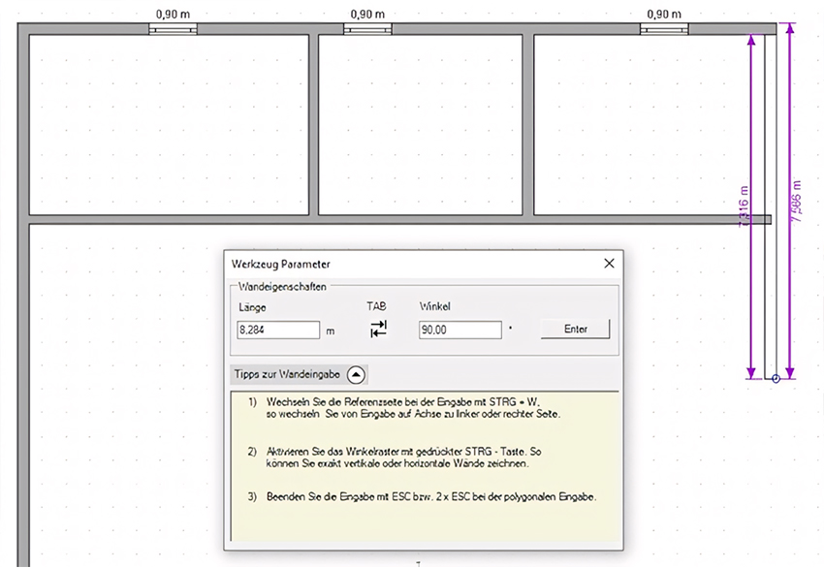Collapse tips with the circled up-arrow icon
The image size is (824, 568).
coord(356,375)
